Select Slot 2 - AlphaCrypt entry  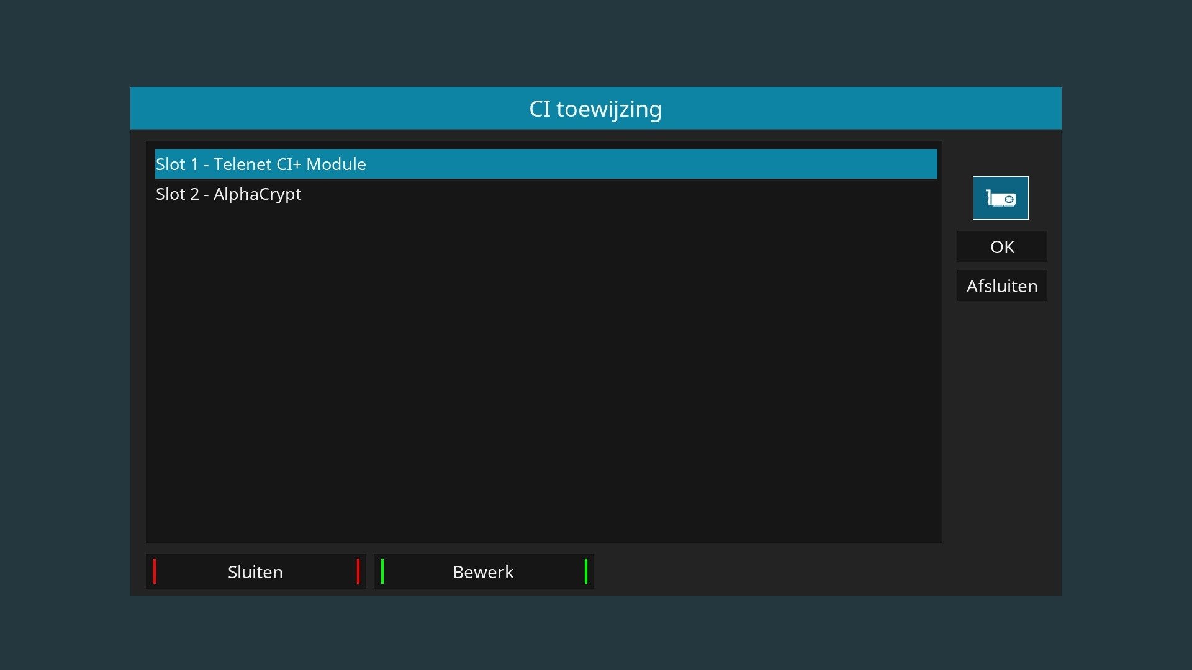(546, 194)
